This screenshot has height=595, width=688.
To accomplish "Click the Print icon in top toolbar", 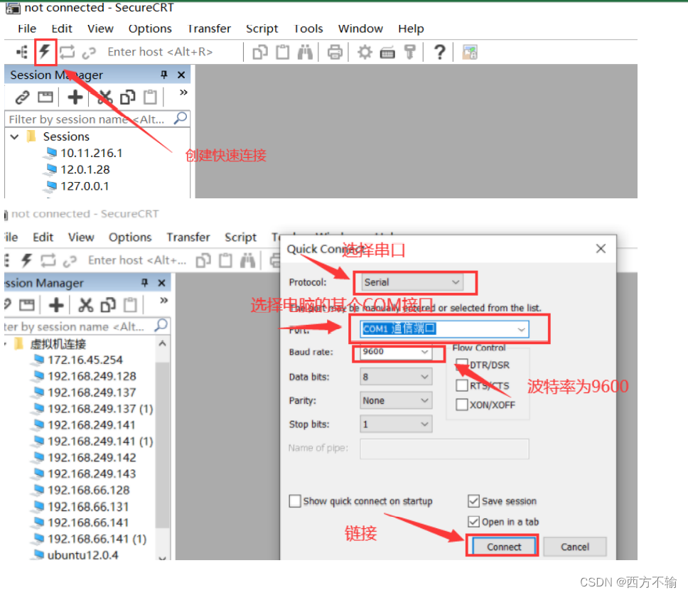I will (x=335, y=52).
